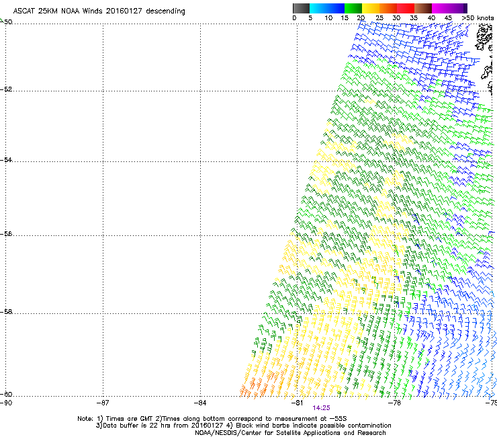This screenshot has width=497, height=437.
Task: Click the yellow 20-25 knots legend segment
Action: click(x=371, y=8)
